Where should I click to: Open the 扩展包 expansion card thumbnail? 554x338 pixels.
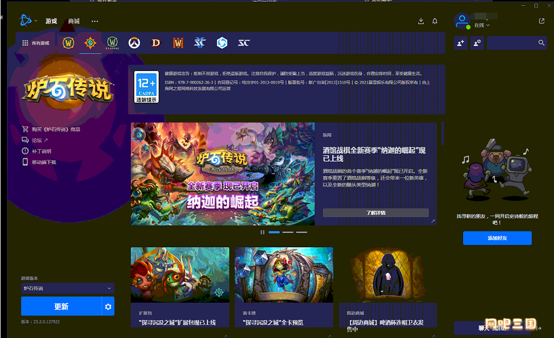(x=180, y=275)
